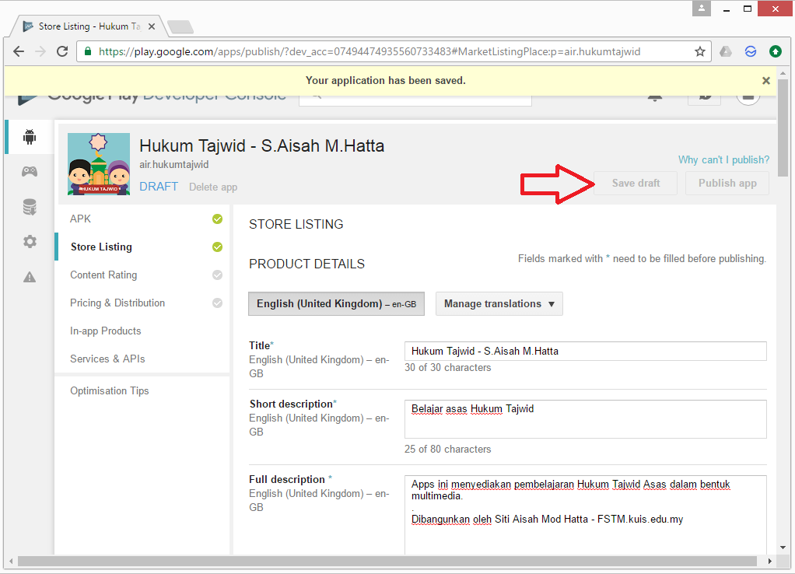Open Content Rating section
The image size is (795, 574).
point(103,275)
